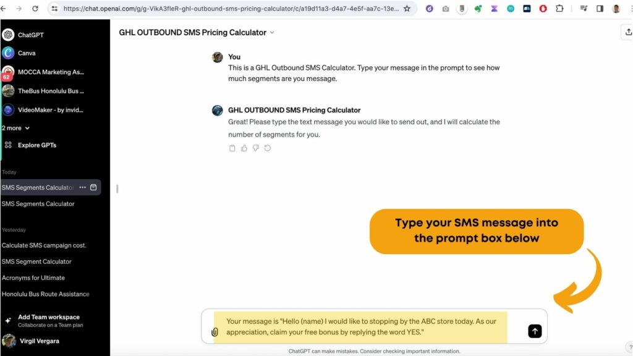Click the help question mark button

point(630,347)
